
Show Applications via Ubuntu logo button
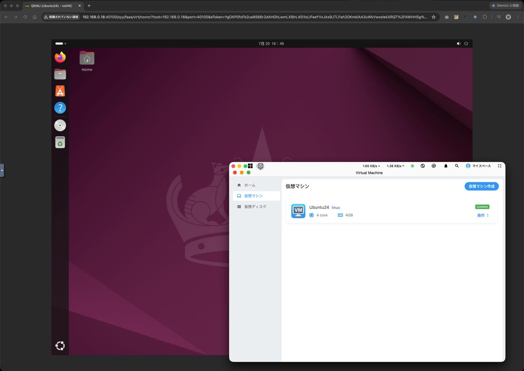pyautogui.click(x=60, y=346)
